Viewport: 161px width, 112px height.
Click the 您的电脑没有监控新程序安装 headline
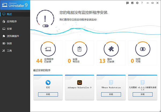point(84,13)
